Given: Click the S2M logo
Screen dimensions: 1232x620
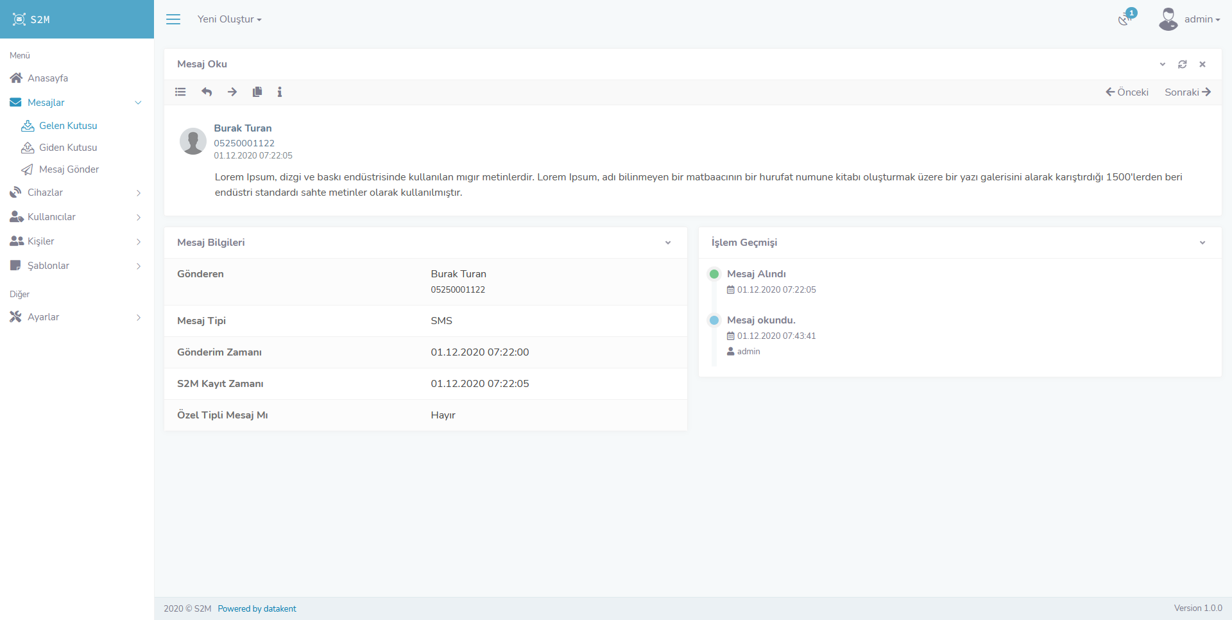Looking at the screenshot, I should [x=32, y=19].
